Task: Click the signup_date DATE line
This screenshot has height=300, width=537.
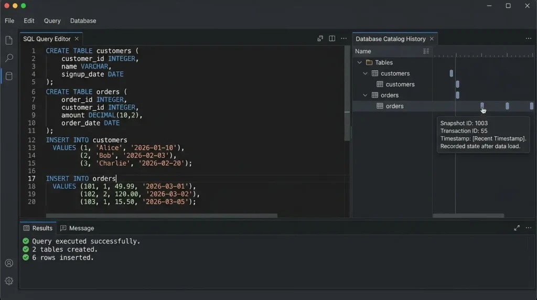Action: (92, 74)
